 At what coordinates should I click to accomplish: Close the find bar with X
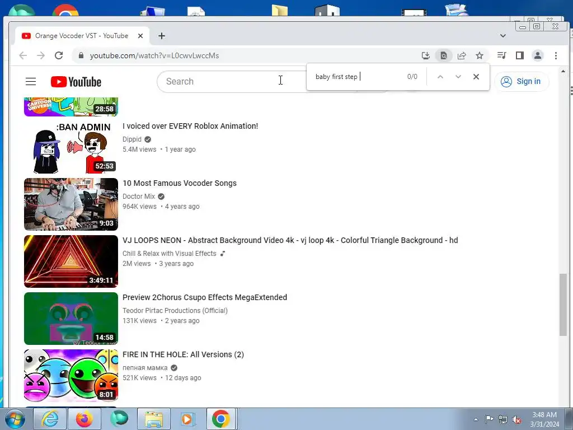click(476, 77)
